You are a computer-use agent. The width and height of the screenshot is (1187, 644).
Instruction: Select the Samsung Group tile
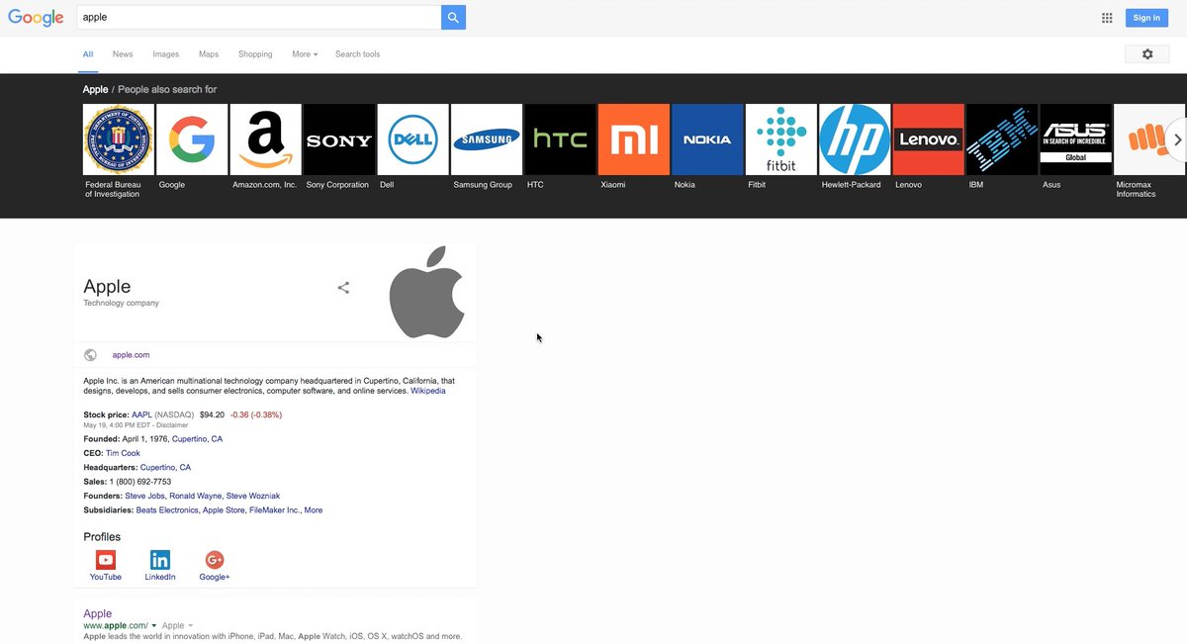[x=487, y=139]
